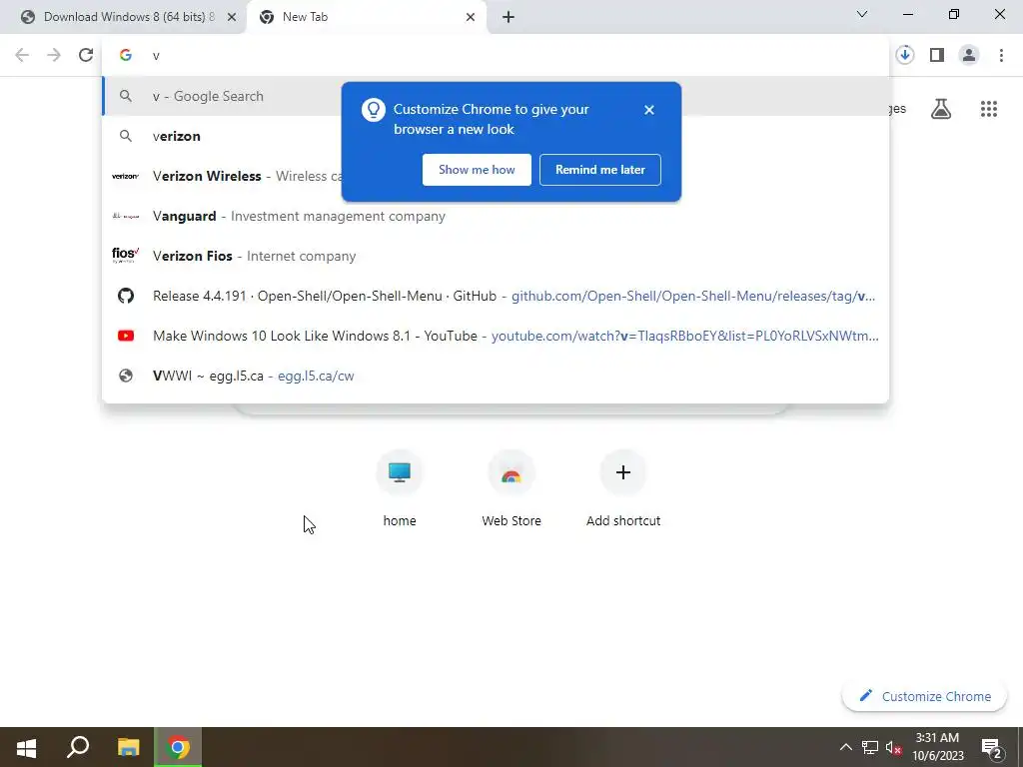Click the muted speaker tray icon
This screenshot has height=767, width=1023.
(x=894, y=747)
